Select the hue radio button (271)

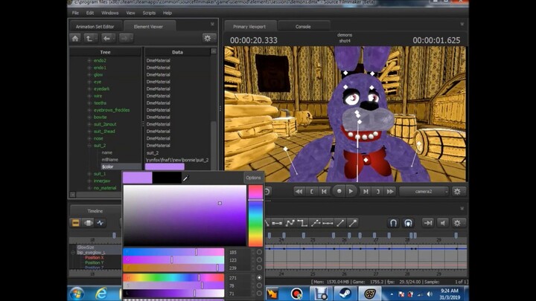coord(259,278)
